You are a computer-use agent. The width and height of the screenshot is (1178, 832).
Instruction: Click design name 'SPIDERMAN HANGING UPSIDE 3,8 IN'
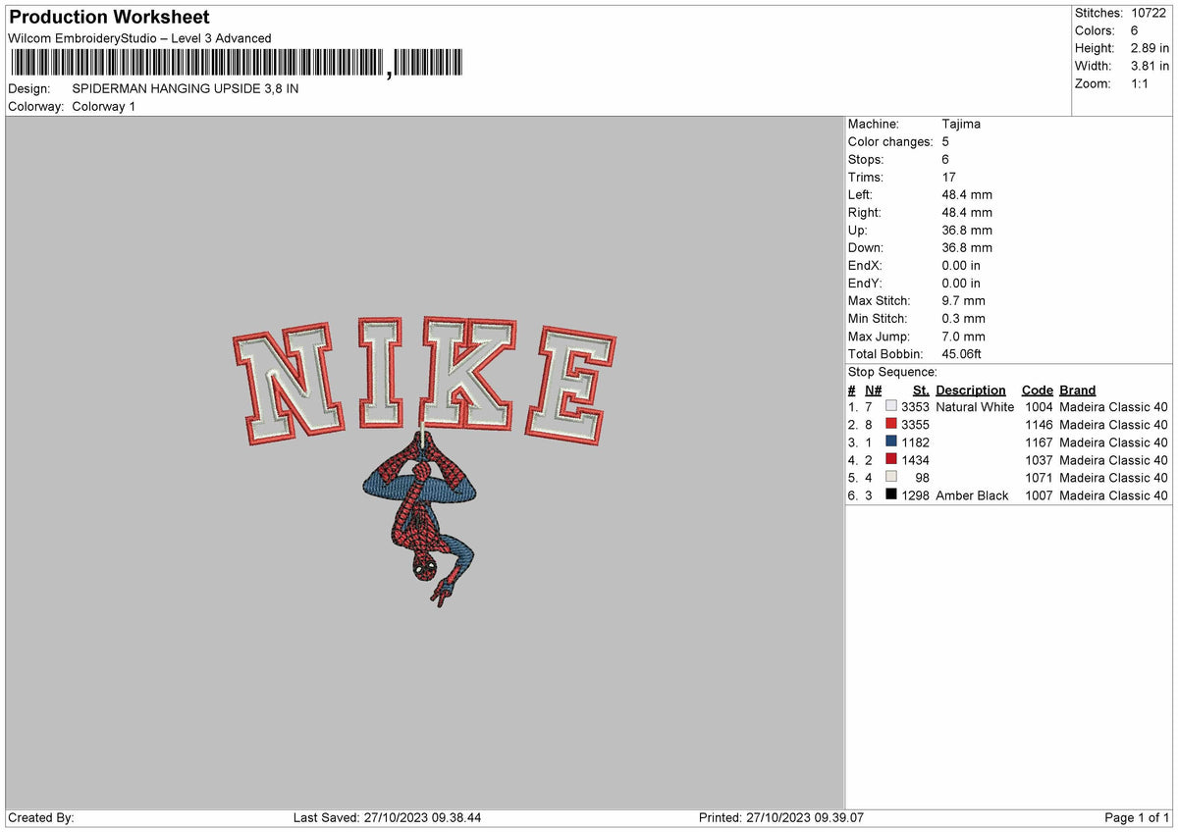coord(186,88)
